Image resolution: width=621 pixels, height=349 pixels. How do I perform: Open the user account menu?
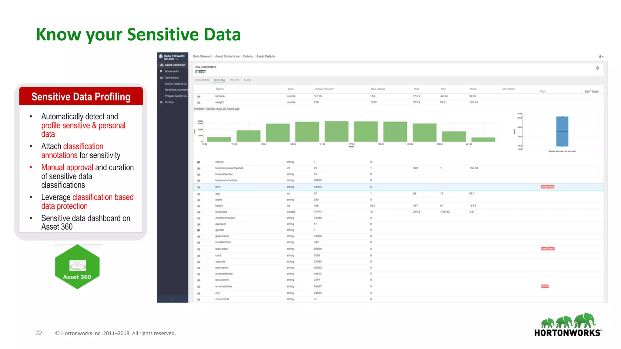601,56
